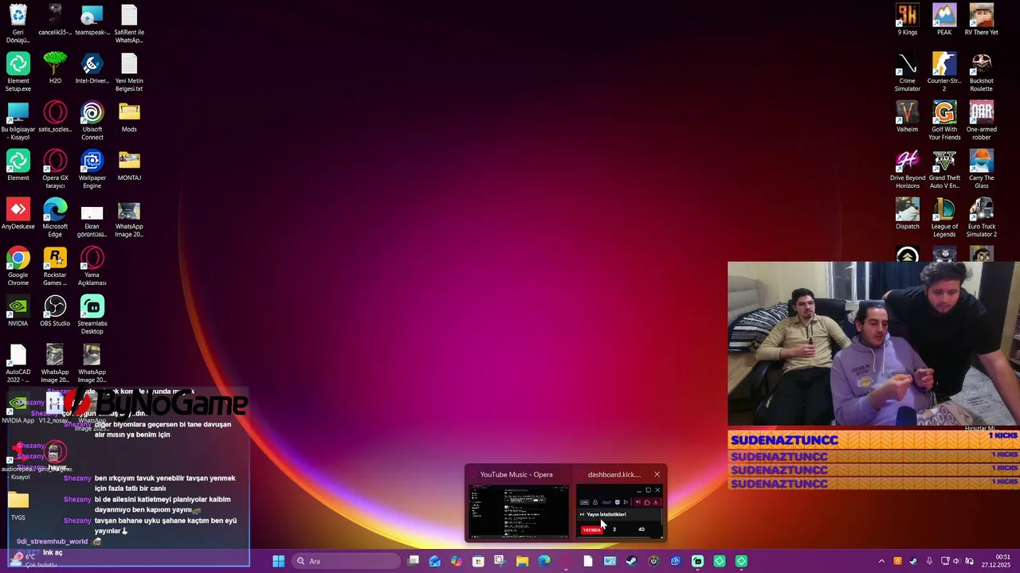This screenshot has height=573, width=1020.
Task: Open the Yama Açıklaması Opera shortcut
Action: [92, 266]
